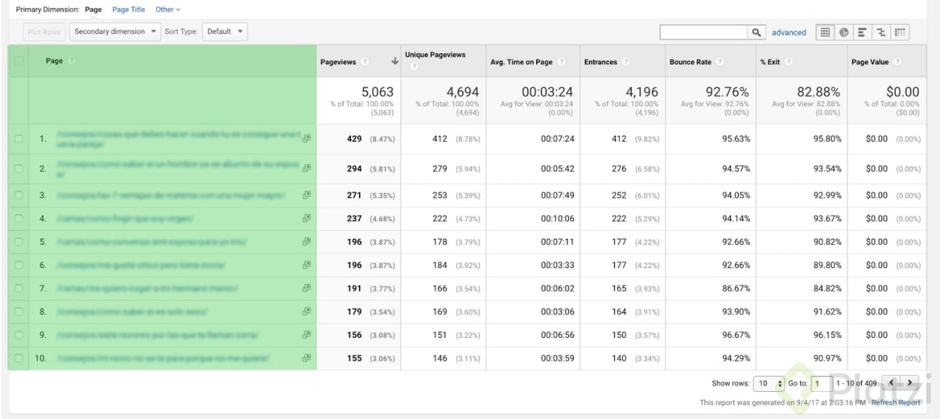The image size is (941, 419).
Task: Open the Secondary dimension dropdown
Action: [115, 31]
